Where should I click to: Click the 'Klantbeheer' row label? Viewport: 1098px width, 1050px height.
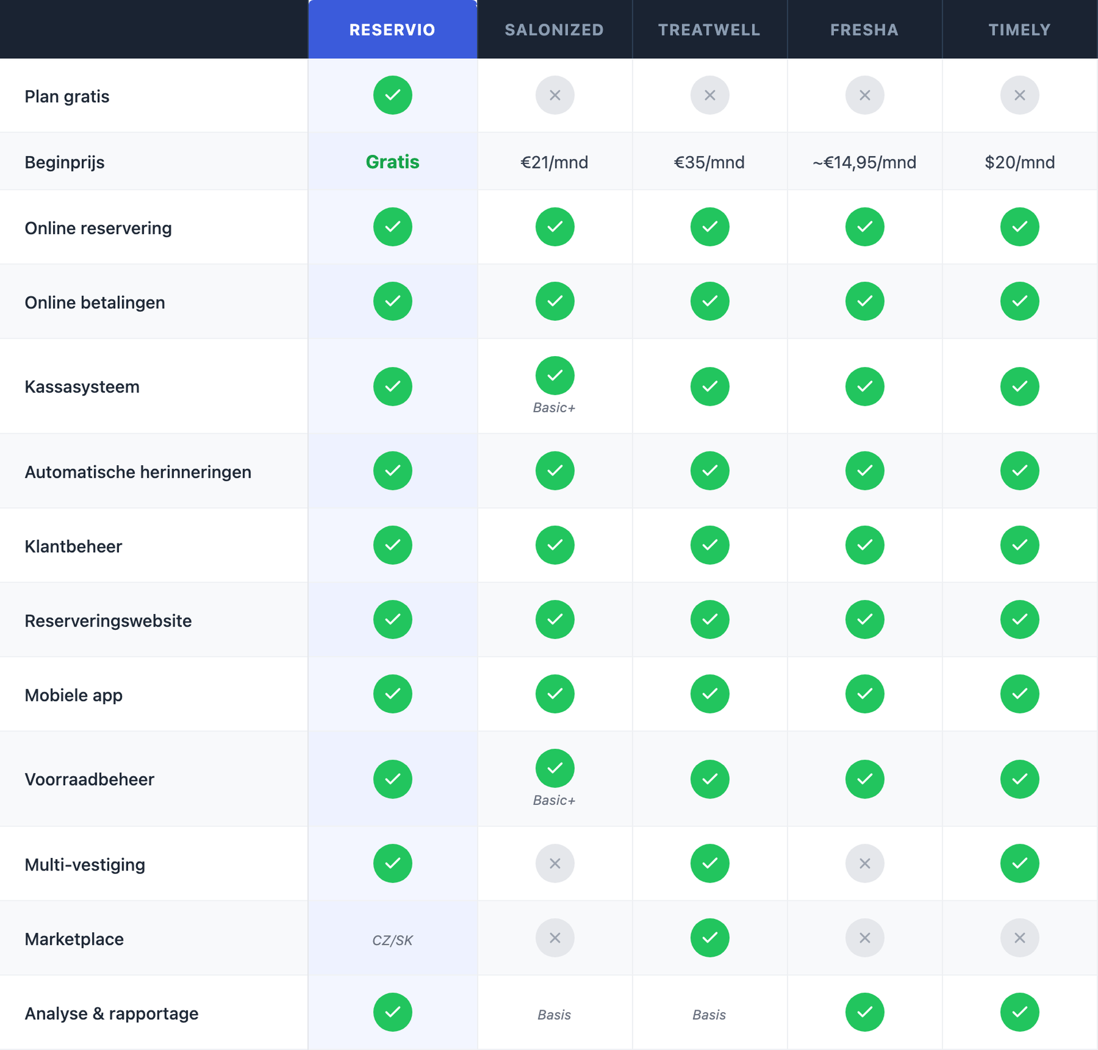click(x=73, y=546)
